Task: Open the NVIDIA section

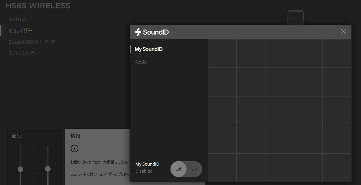Action: [x=17, y=20]
